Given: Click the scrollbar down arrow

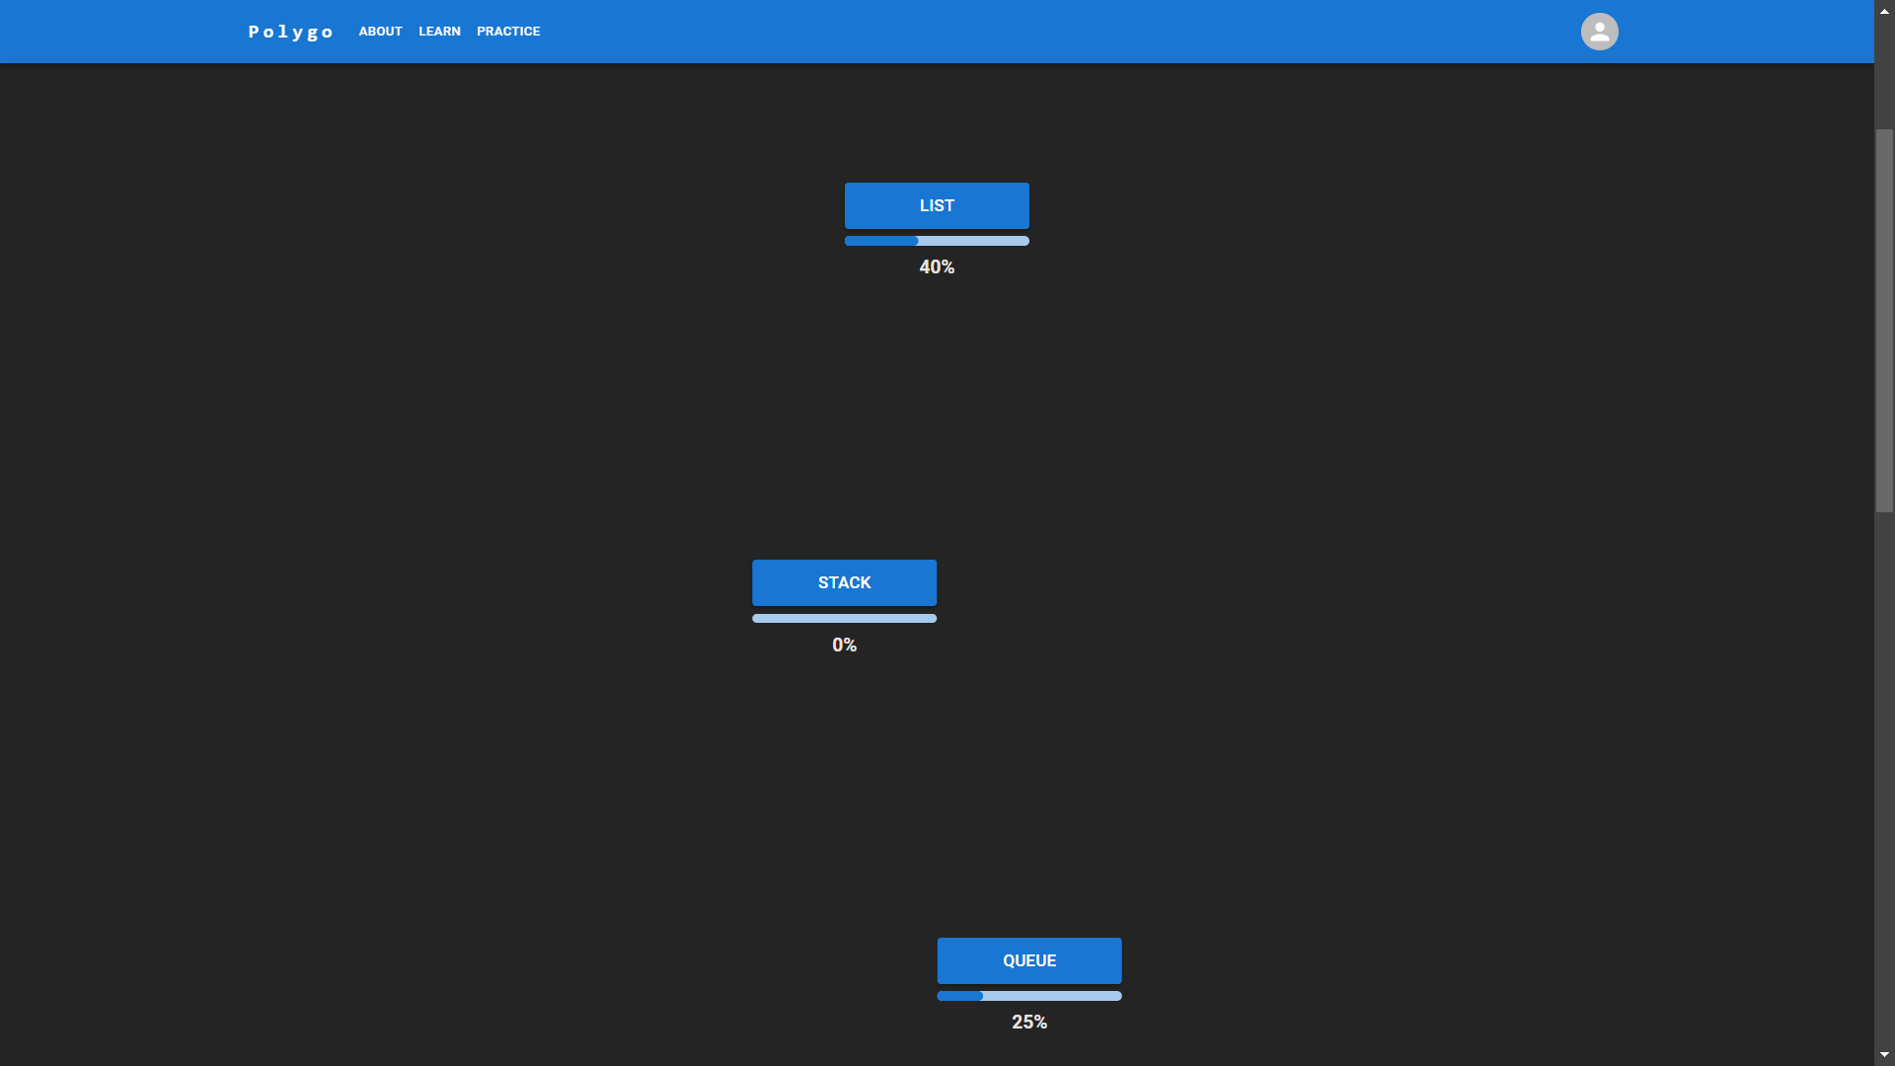Looking at the screenshot, I should tap(1884, 1055).
